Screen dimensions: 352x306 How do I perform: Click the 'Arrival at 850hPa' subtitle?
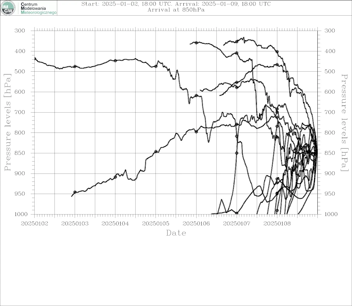tap(176, 10)
